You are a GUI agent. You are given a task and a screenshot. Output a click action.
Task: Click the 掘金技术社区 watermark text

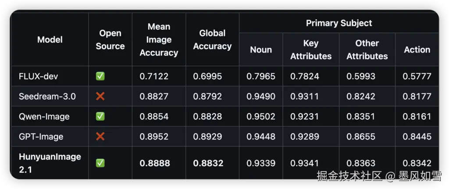point(349,176)
